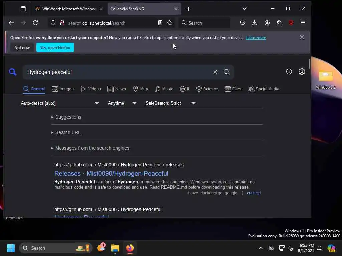
Task: Click the Windows taskbar Search box
Action: click(56, 248)
